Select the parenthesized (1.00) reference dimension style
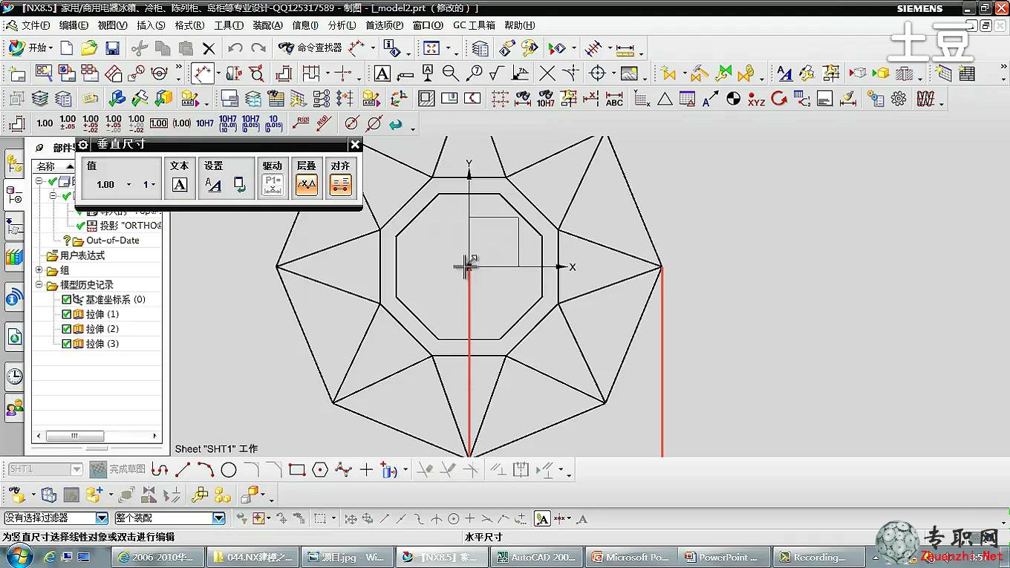 click(x=182, y=123)
